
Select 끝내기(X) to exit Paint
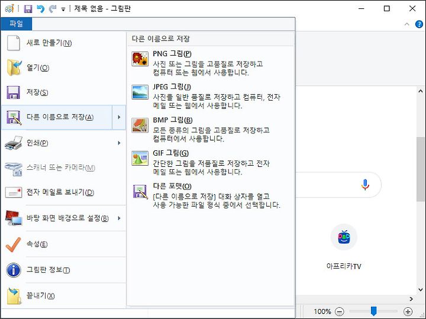[x=63, y=296]
